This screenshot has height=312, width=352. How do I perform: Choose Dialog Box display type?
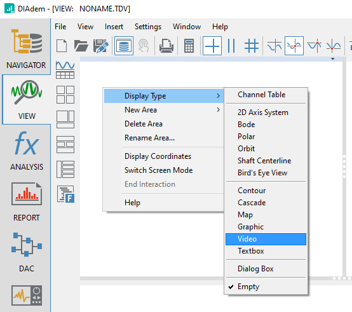(x=266, y=269)
